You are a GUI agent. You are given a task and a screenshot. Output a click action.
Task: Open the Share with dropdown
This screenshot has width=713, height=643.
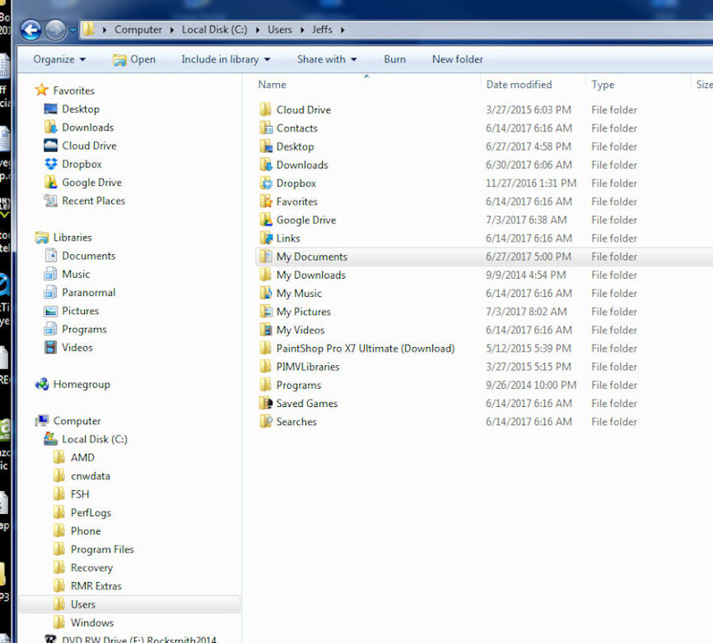[327, 59]
